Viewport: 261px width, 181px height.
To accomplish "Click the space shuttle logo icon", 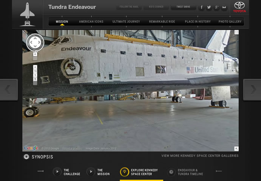I will (28, 14).
